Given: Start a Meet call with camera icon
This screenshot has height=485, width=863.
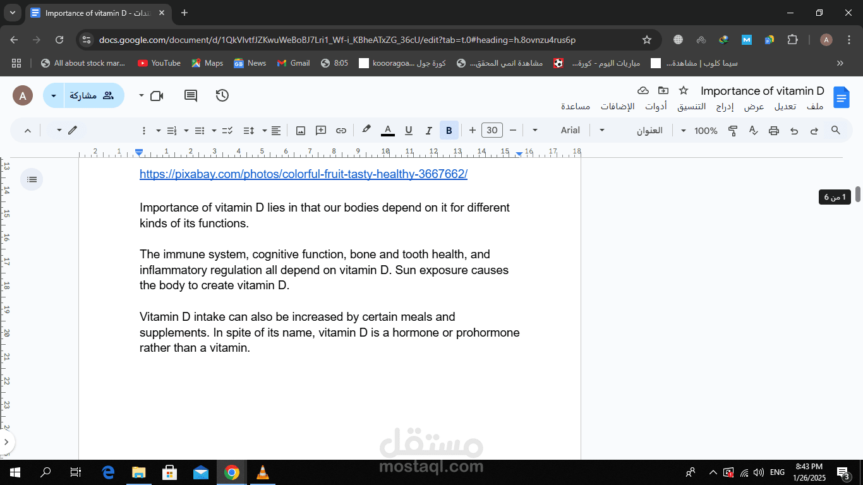Looking at the screenshot, I should pyautogui.click(x=157, y=95).
